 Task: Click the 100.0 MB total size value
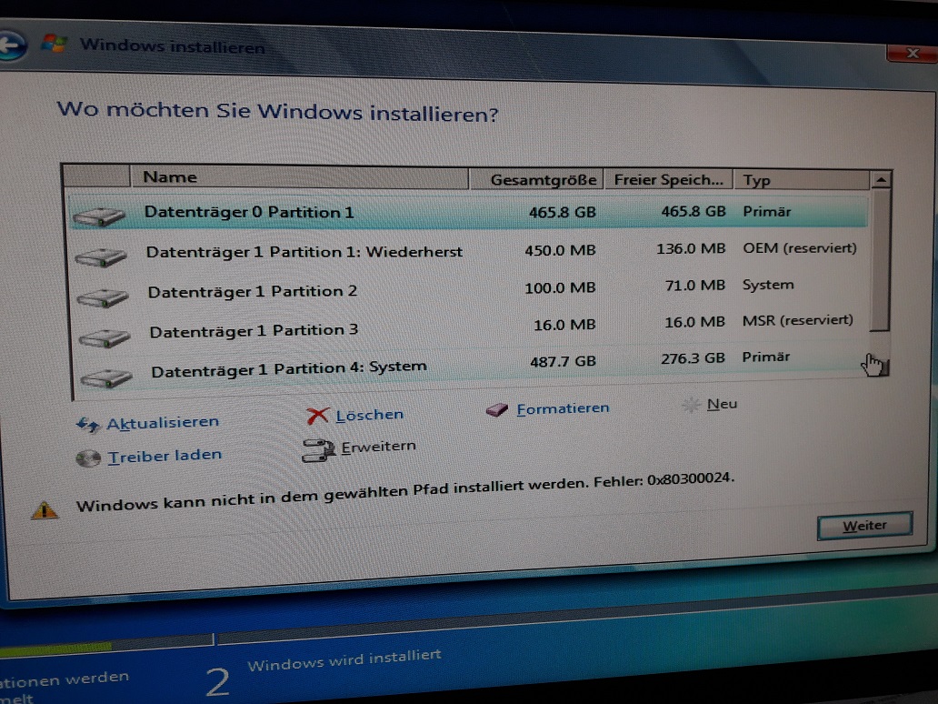click(560, 288)
